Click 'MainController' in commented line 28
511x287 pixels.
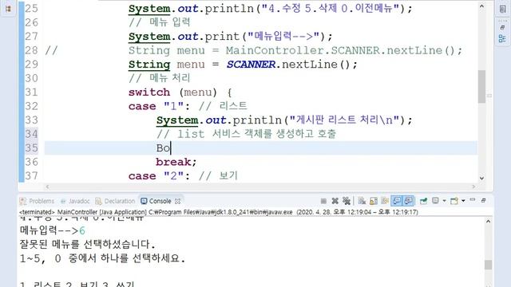coord(275,50)
